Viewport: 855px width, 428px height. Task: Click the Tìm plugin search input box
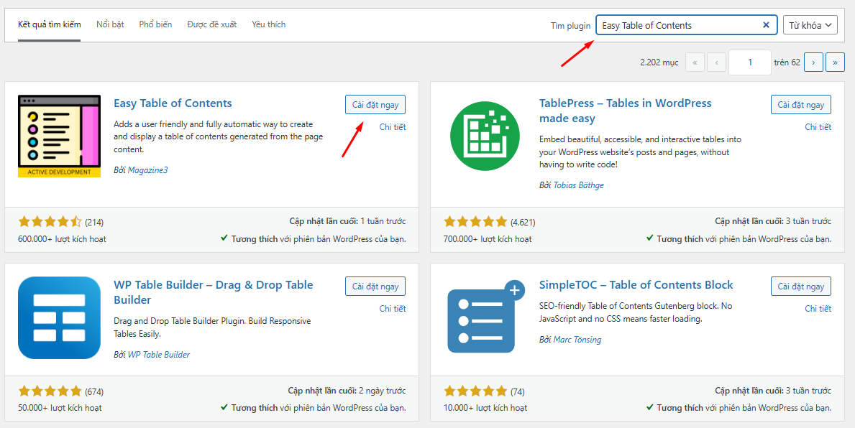click(678, 25)
